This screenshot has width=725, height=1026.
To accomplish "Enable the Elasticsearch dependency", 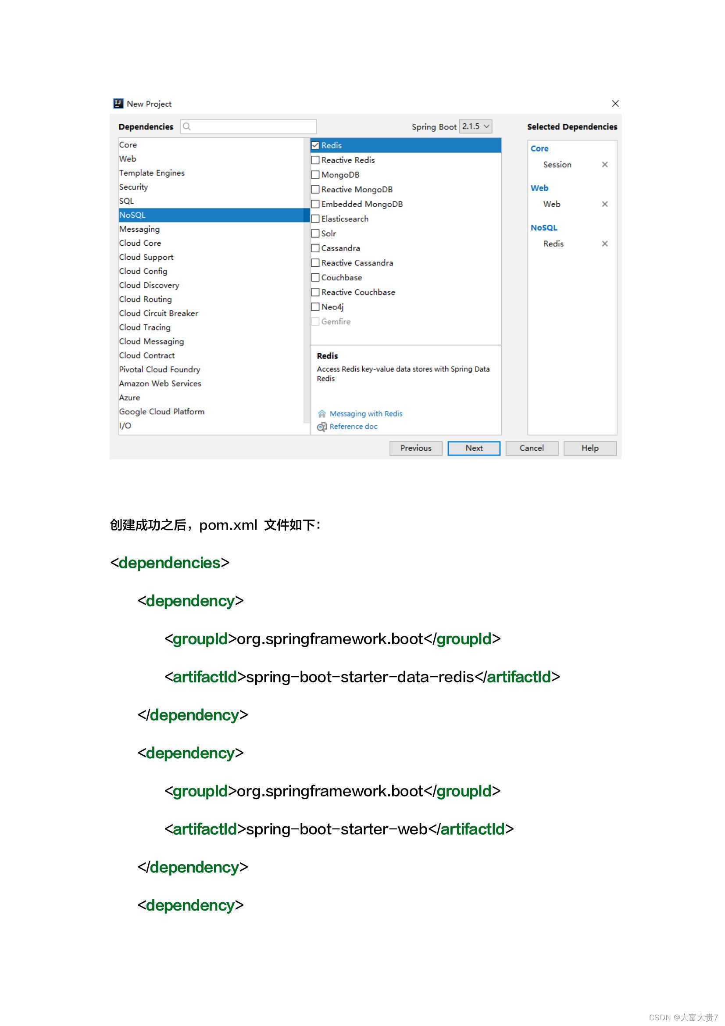I will click(315, 219).
